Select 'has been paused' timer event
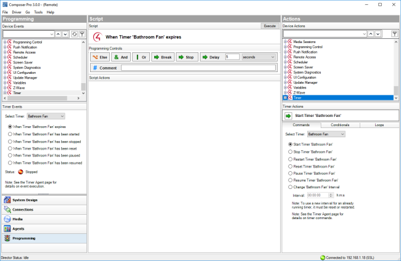Screen dimensions: 401x261 tap(10, 155)
